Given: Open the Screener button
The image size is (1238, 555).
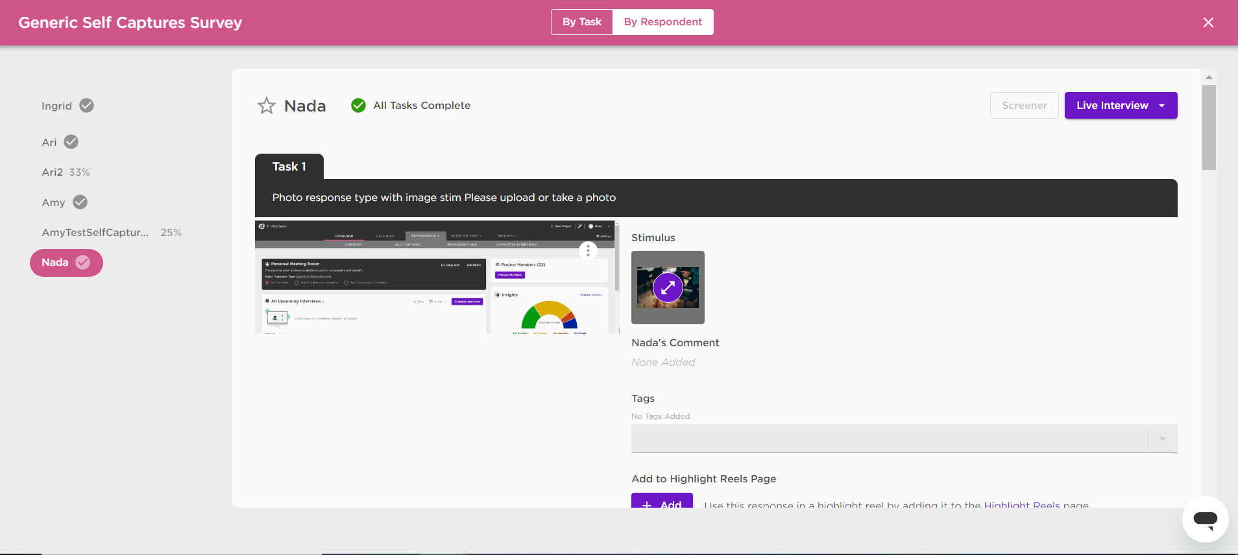Looking at the screenshot, I should pyautogui.click(x=1024, y=105).
